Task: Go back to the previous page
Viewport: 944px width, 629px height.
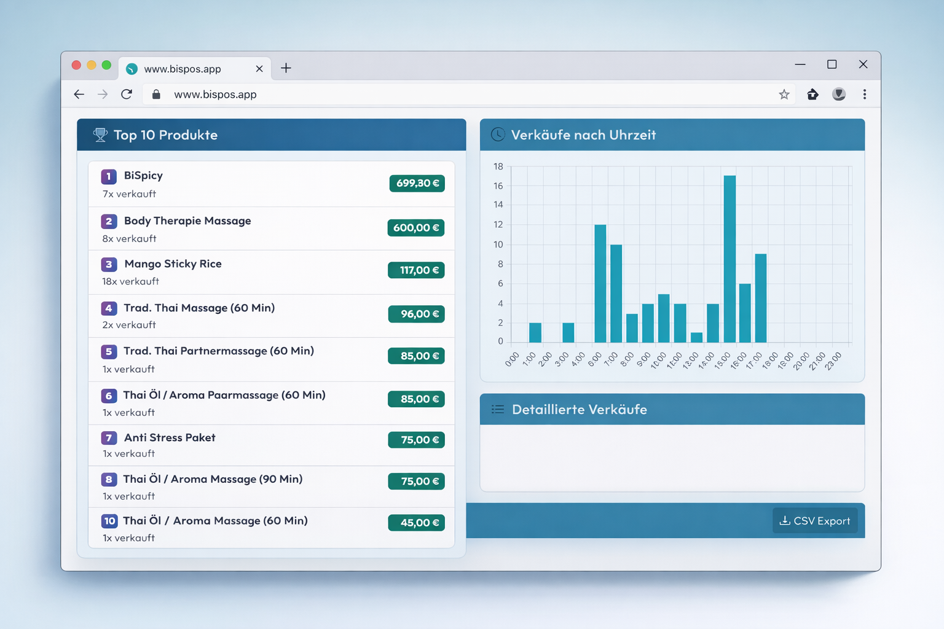Action: (79, 95)
